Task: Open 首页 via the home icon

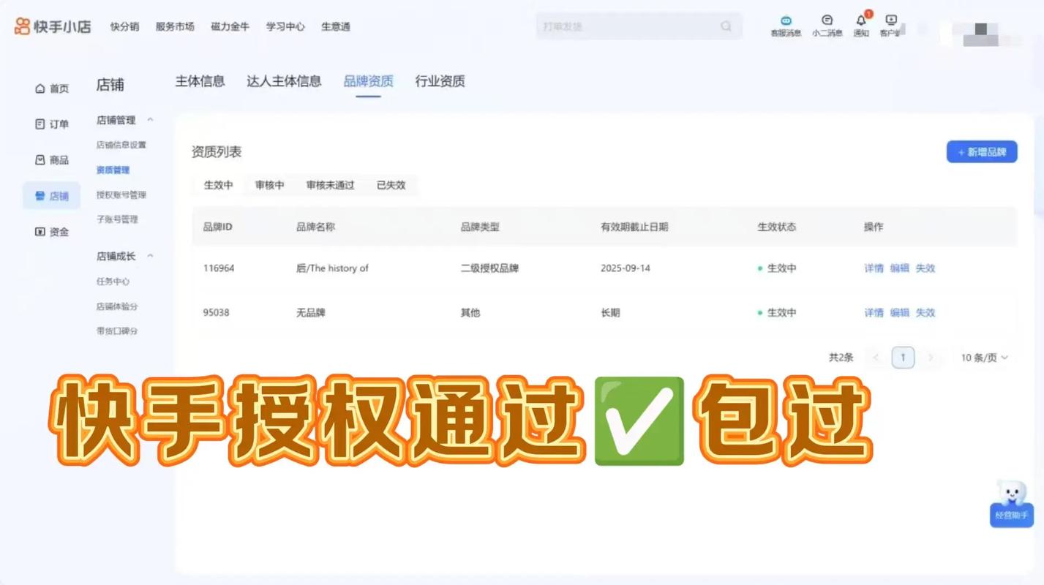Action: [51, 88]
